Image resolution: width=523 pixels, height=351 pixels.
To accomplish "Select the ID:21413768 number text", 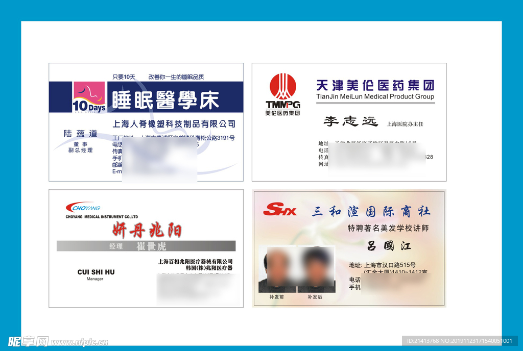I will 422,341.
